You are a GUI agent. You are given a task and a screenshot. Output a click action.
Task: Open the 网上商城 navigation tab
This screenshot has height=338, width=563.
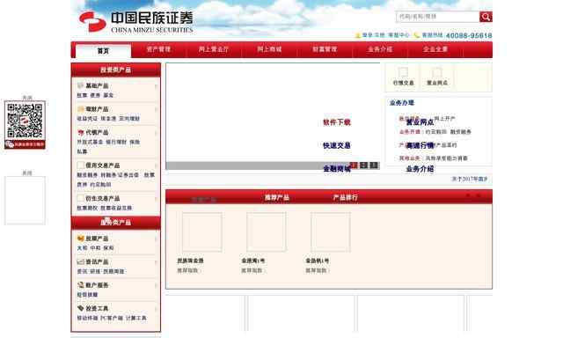[x=269, y=49]
